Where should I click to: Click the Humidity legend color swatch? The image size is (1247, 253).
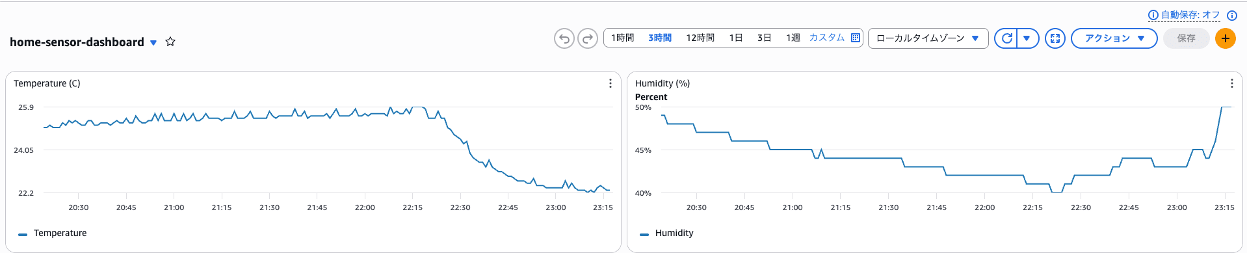click(644, 234)
